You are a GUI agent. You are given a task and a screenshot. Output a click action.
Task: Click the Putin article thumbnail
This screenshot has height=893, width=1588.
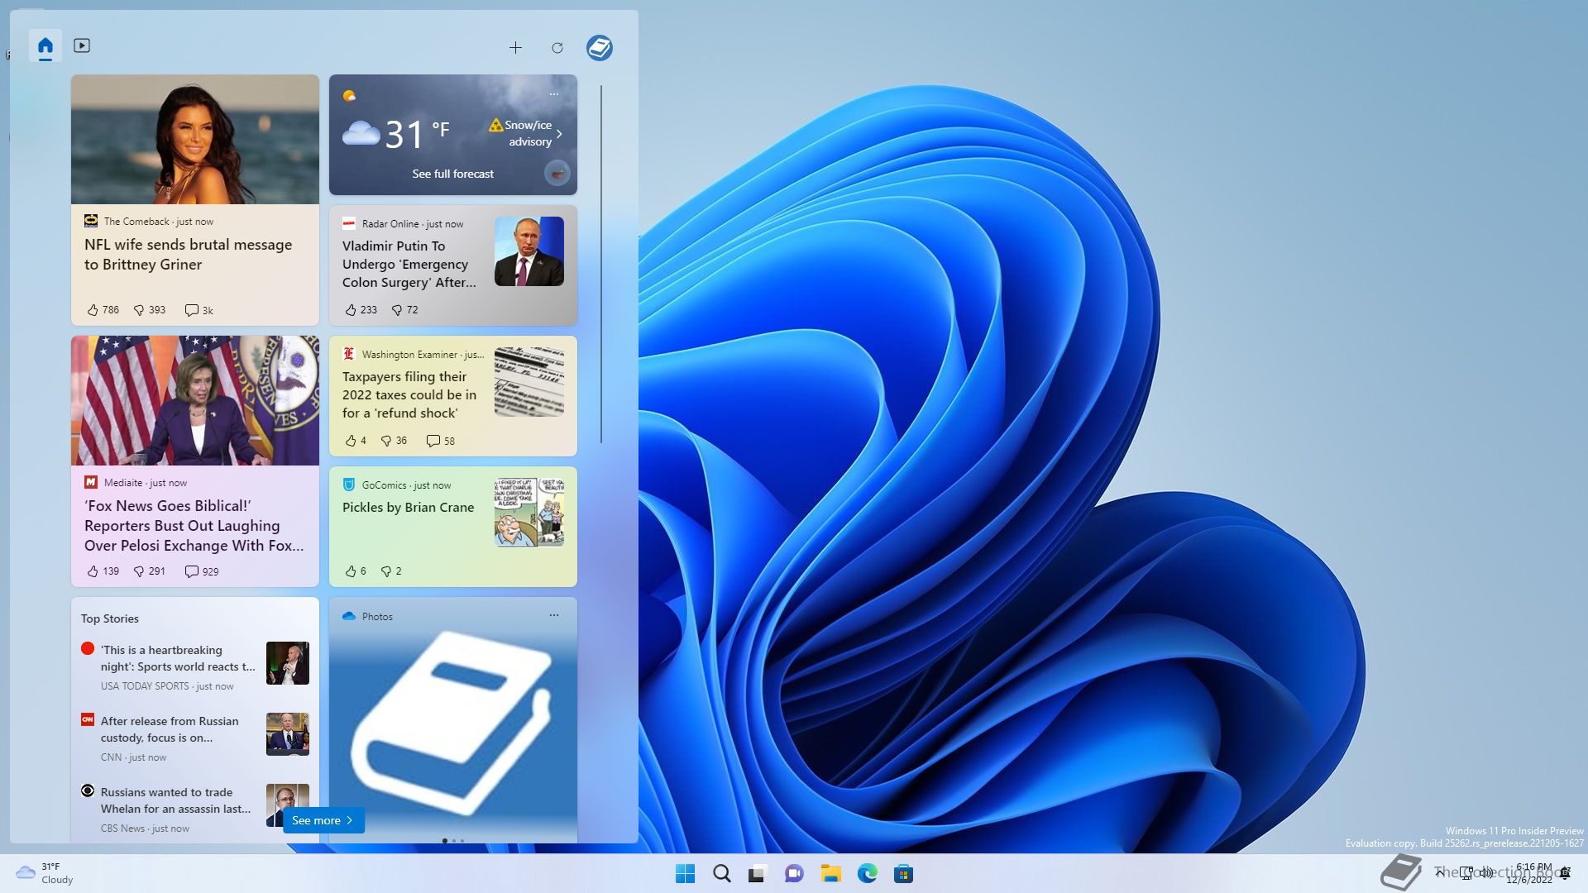(x=529, y=251)
